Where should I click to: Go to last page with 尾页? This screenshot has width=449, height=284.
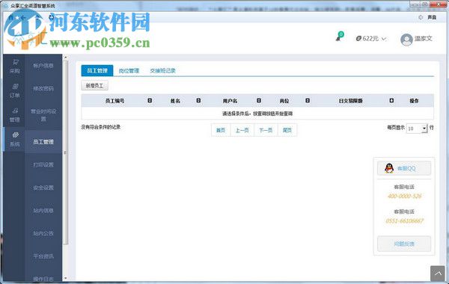(287, 130)
